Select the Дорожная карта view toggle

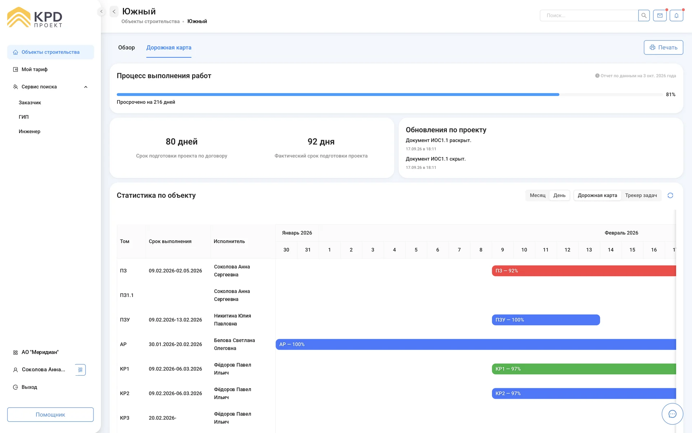pos(597,195)
